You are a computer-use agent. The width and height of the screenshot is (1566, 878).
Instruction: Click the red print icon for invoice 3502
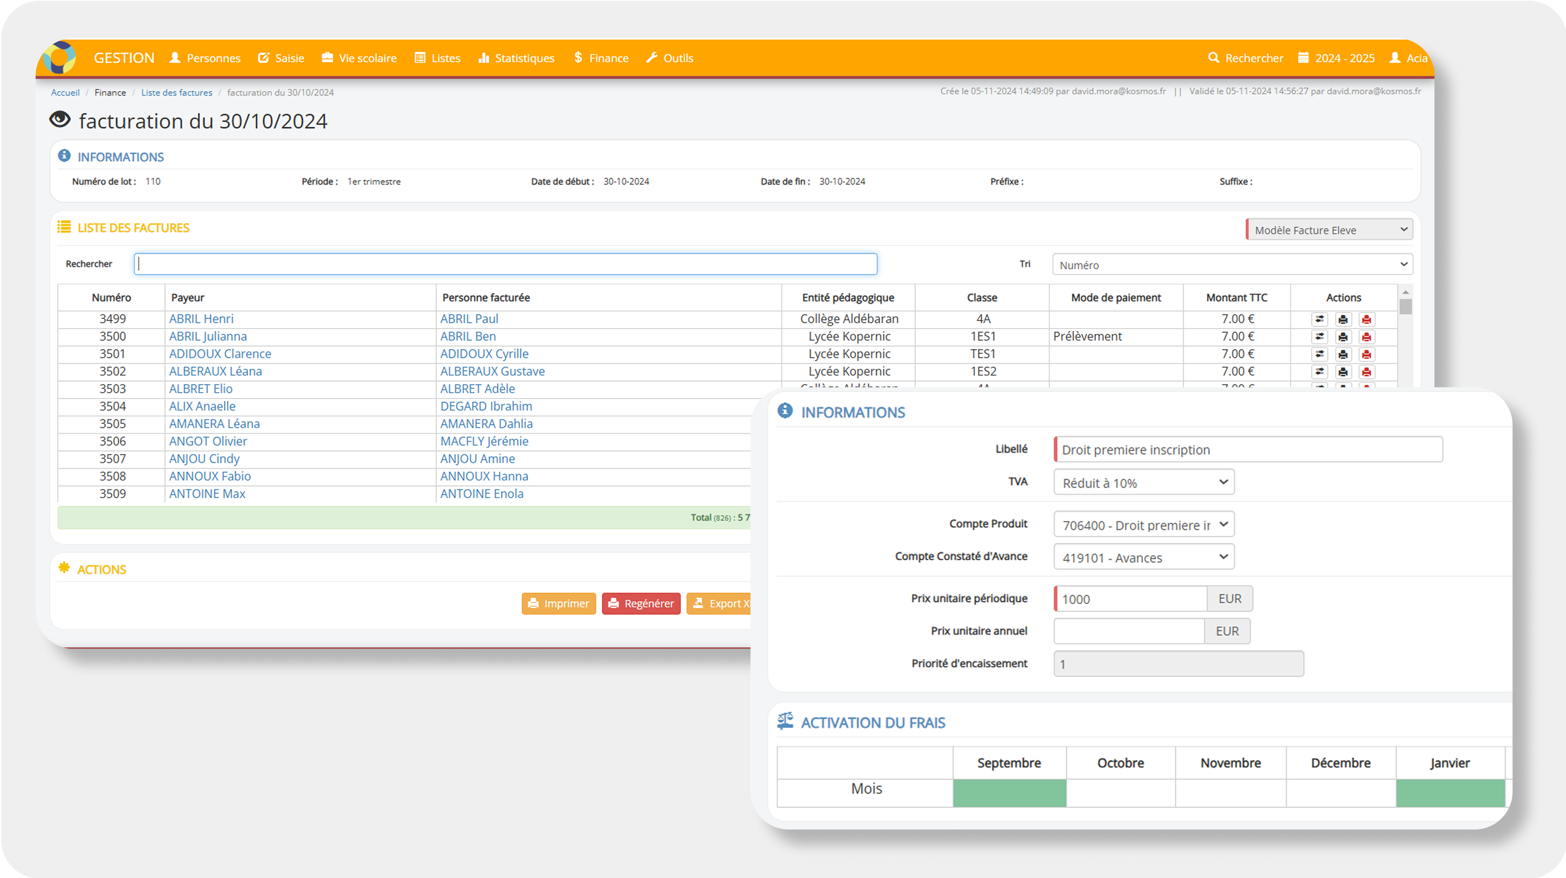[1367, 372]
